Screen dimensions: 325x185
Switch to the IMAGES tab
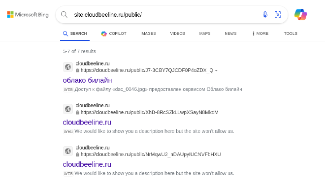[148, 33]
